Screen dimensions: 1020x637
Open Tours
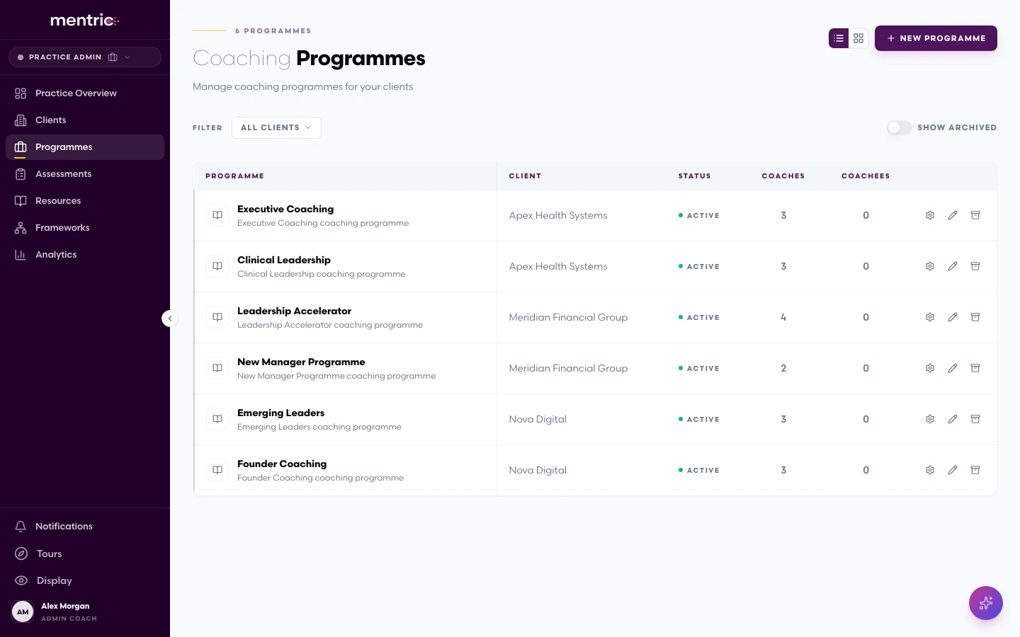click(85, 553)
